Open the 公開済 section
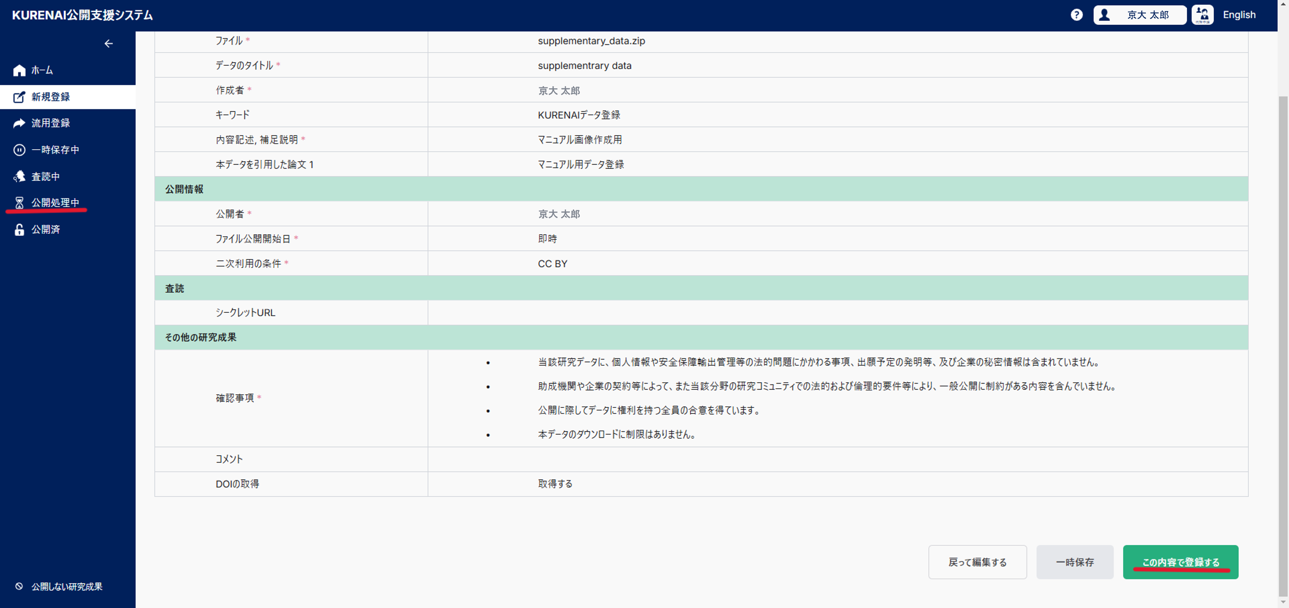This screenshot has width=1289, height=608. point(68,229)
